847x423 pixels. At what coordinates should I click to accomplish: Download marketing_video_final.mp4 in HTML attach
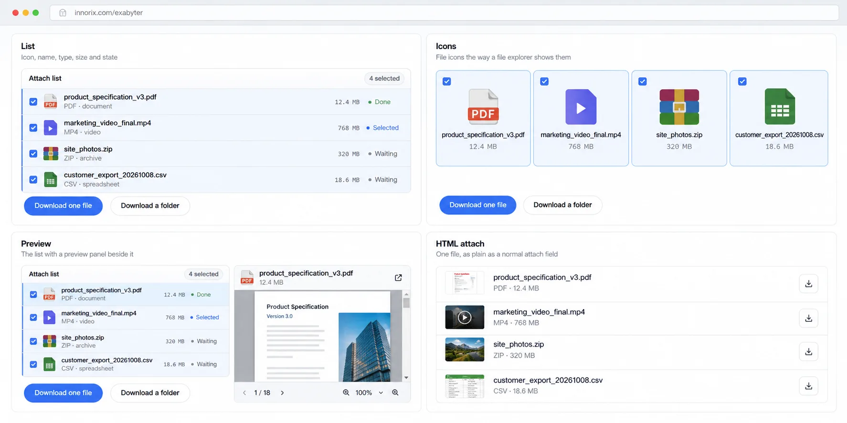[x=808, y=318]
